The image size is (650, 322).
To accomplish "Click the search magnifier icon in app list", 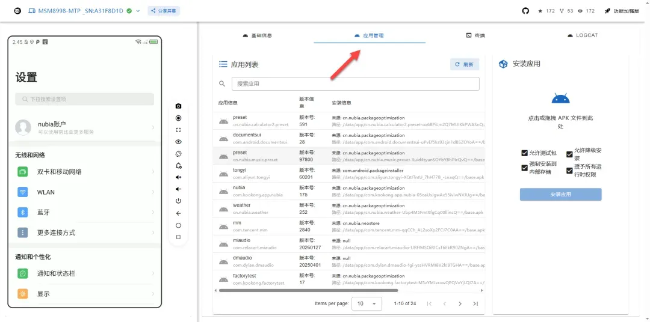I will 222,84.
